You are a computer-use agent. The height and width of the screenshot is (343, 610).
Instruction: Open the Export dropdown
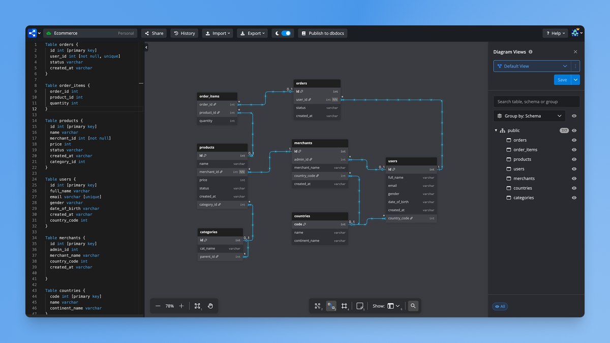(x=253, y=33)
